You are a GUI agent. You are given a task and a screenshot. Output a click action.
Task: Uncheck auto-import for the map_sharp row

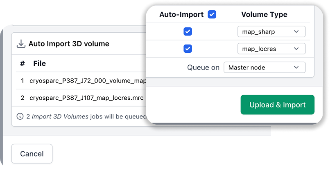(x=188, y=32)
